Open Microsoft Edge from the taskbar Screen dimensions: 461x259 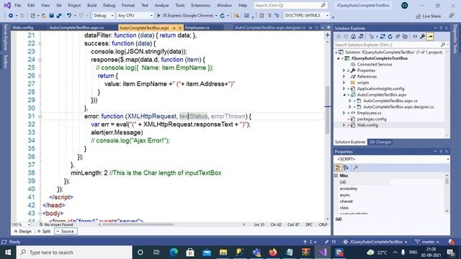coord(174,253)
